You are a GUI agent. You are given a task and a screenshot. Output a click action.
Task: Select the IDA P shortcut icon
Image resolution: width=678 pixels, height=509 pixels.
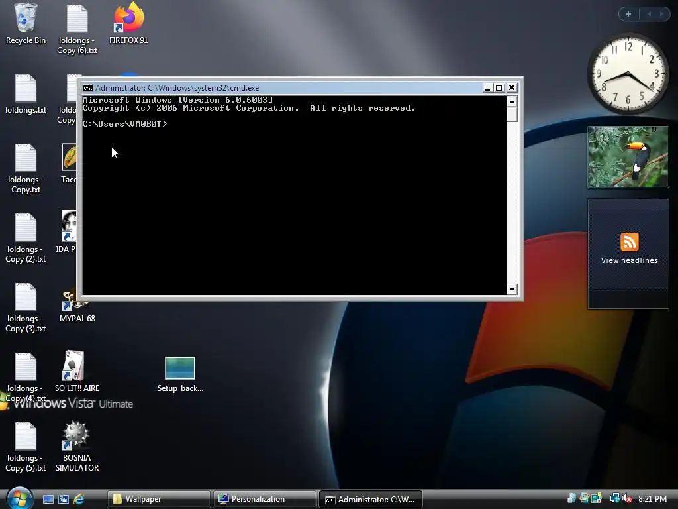tap(69, 227)
